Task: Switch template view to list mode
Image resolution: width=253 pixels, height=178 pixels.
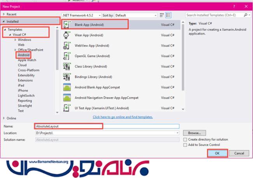Action: click(x=168, y=15)
